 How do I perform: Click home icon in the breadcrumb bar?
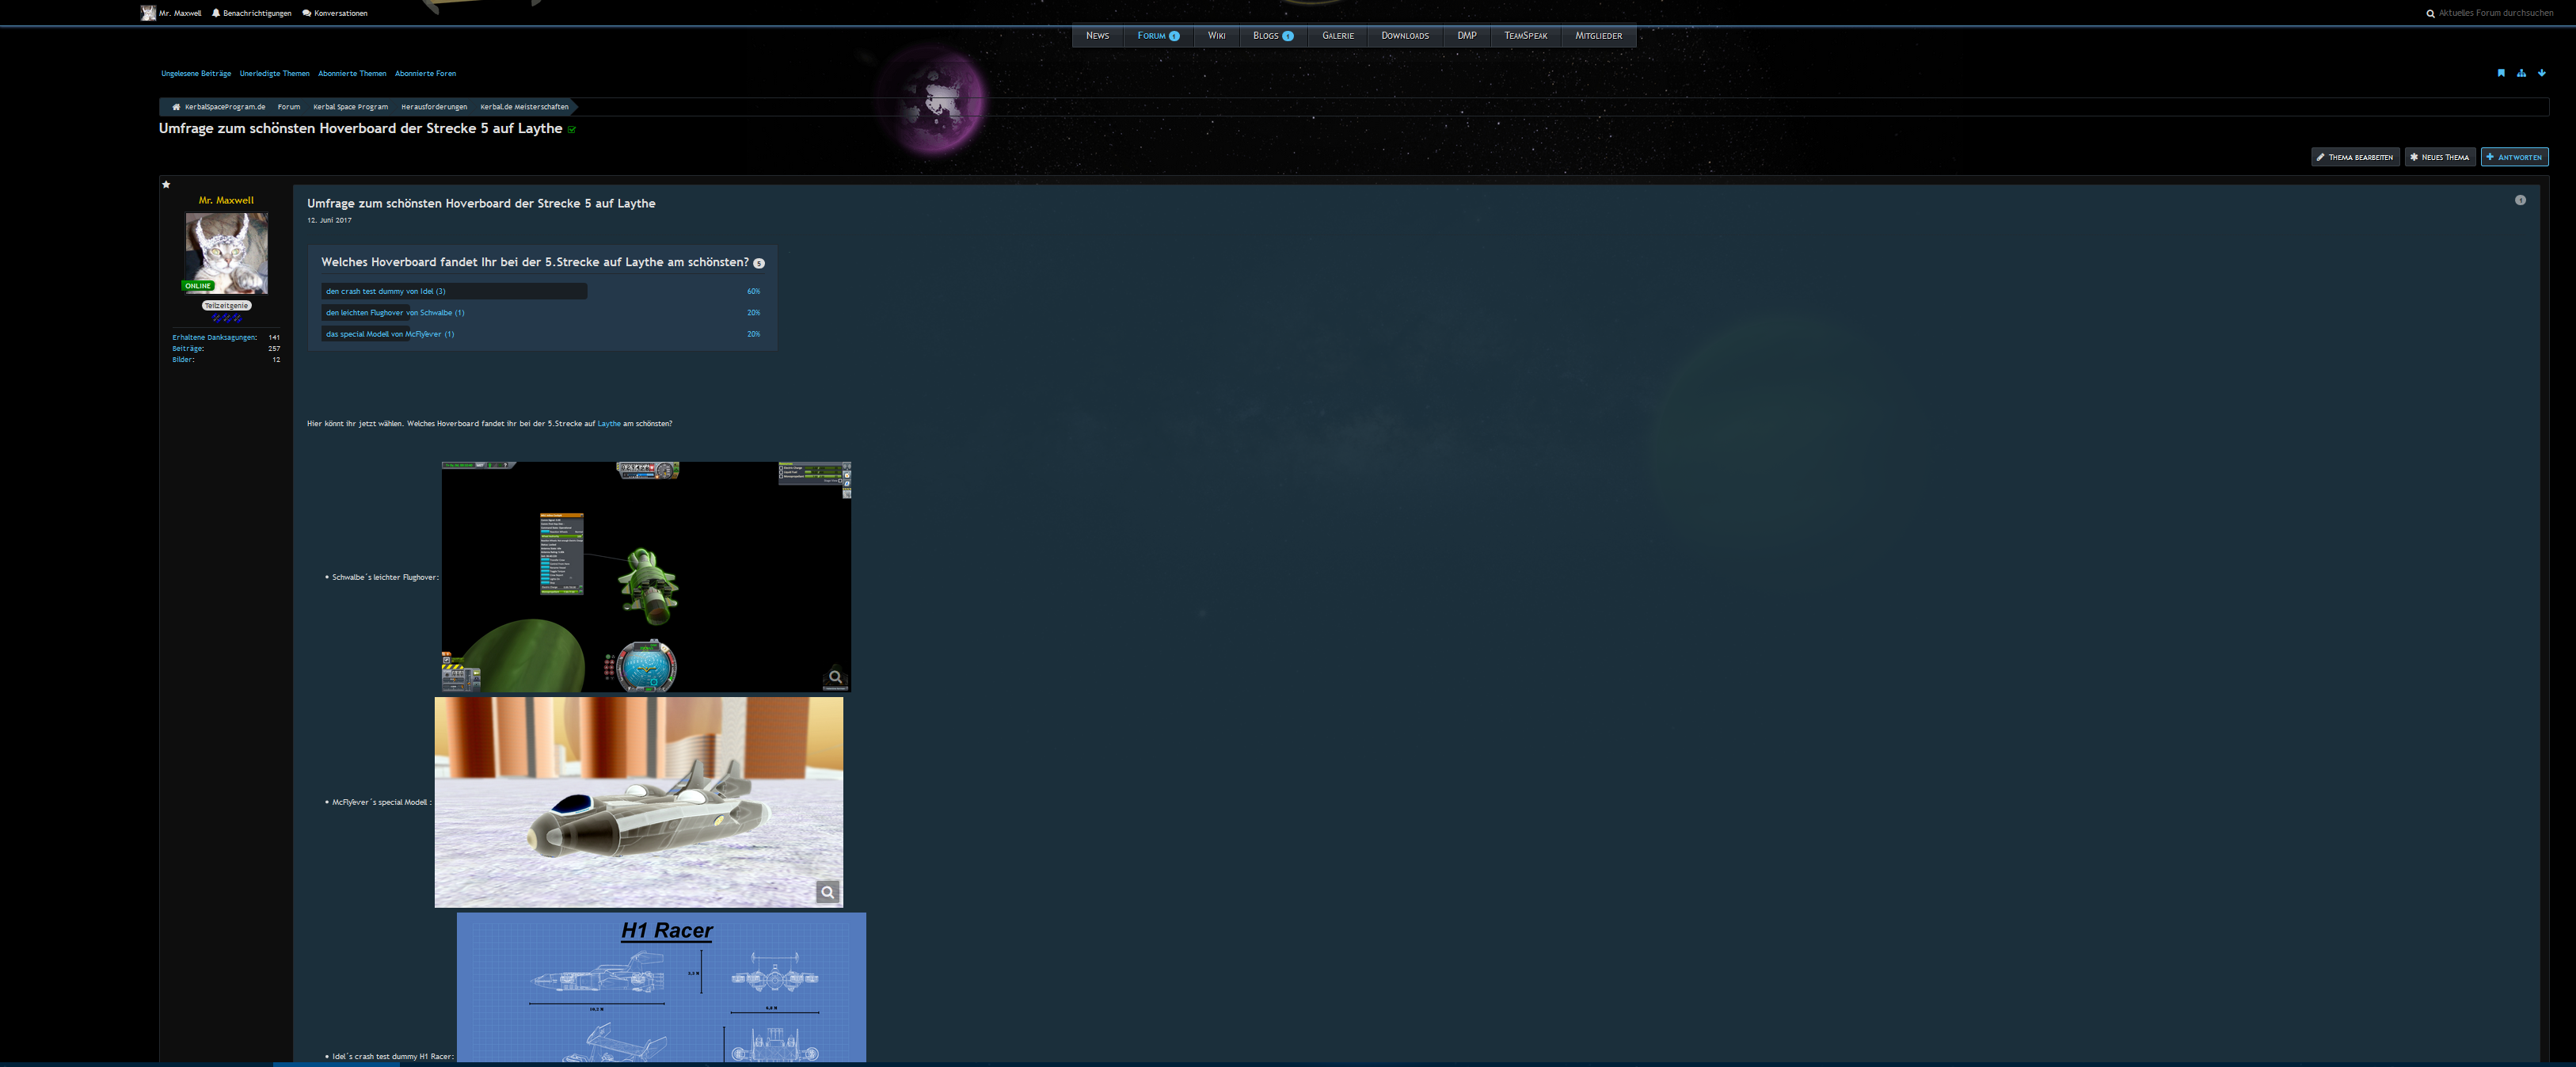click(176, 107)
